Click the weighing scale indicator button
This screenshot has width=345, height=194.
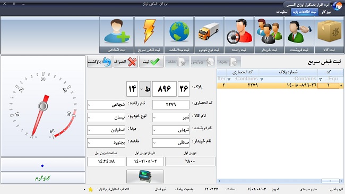145,176
